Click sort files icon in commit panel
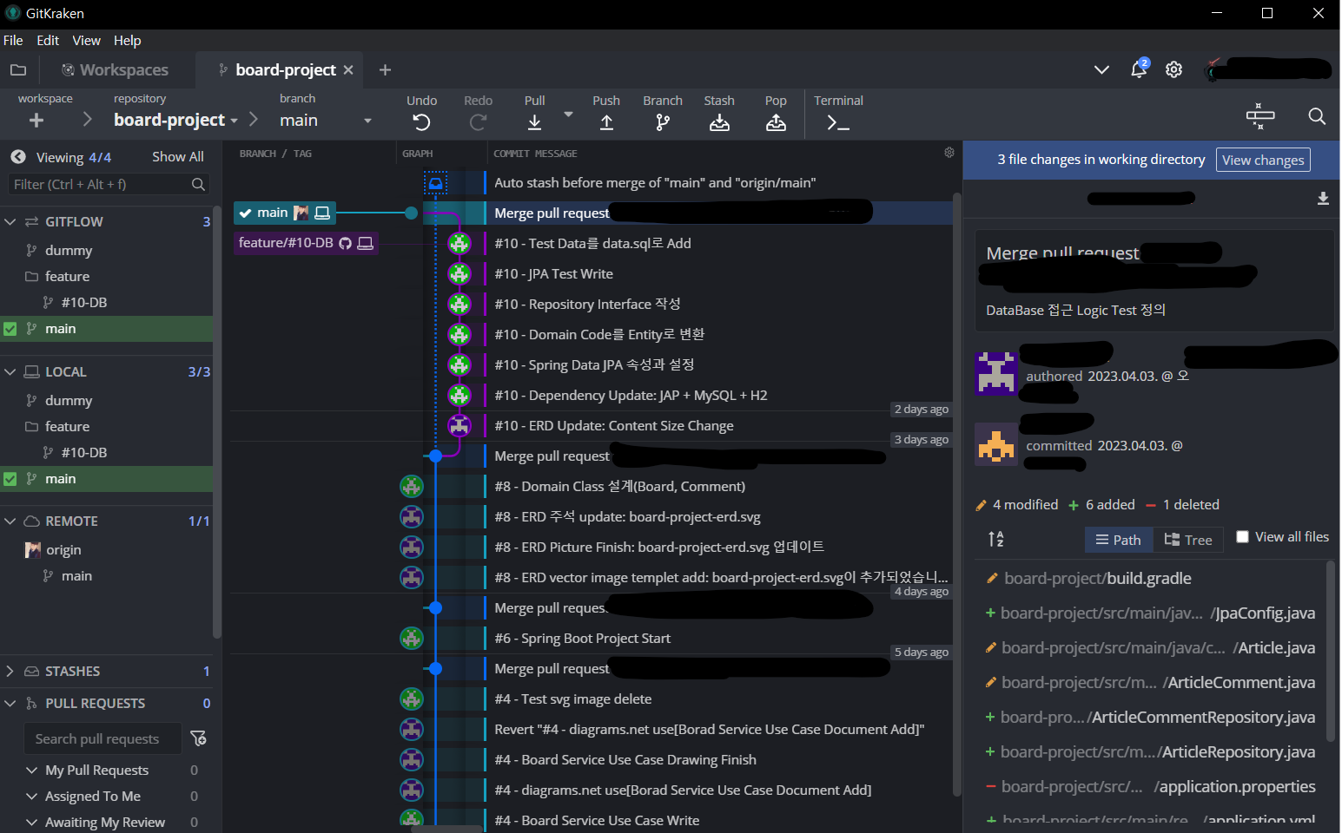This screenshot has height=833, width=1342. point(995,539)
